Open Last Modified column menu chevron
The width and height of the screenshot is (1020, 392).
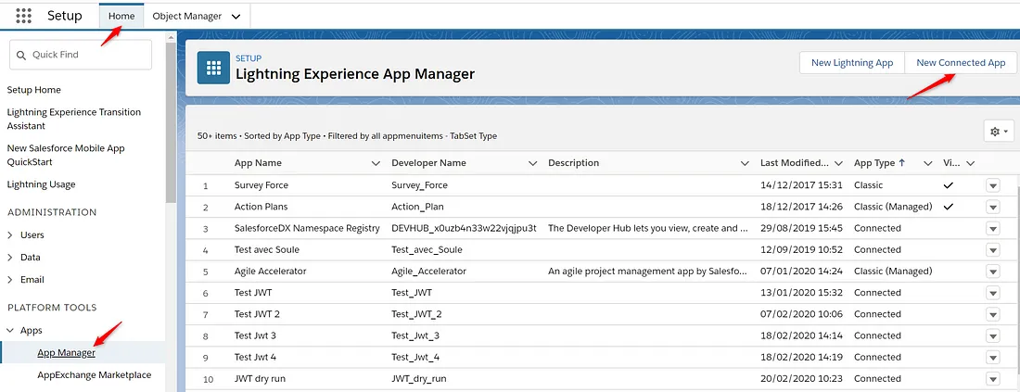(838, 163)
